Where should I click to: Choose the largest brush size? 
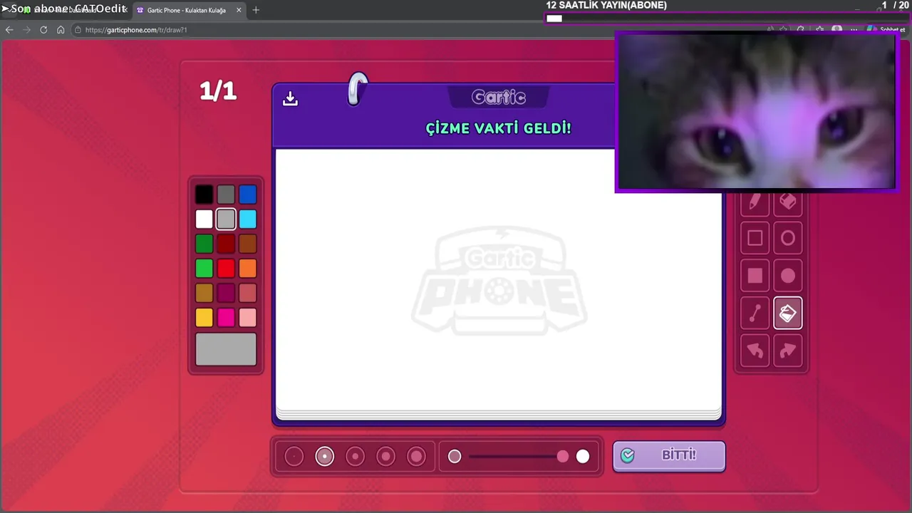pos(416,456)
